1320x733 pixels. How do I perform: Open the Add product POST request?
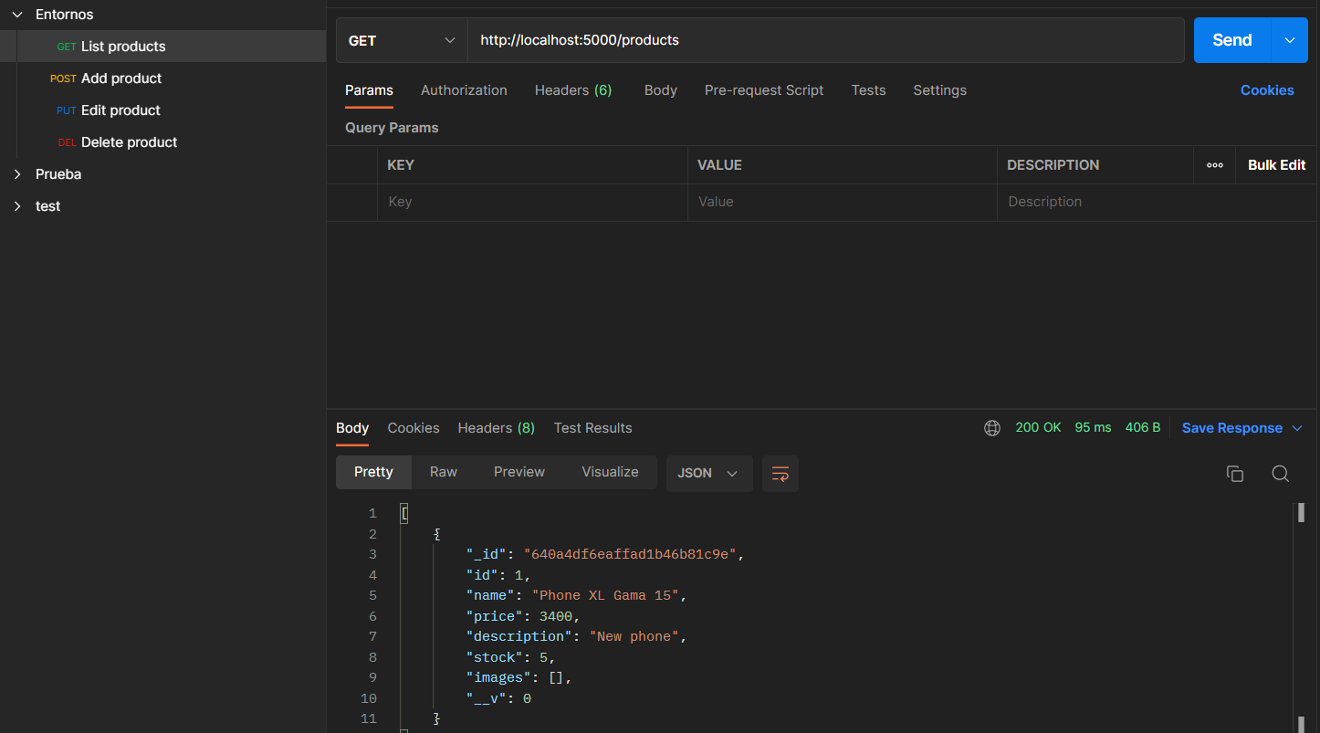point(162,79)
